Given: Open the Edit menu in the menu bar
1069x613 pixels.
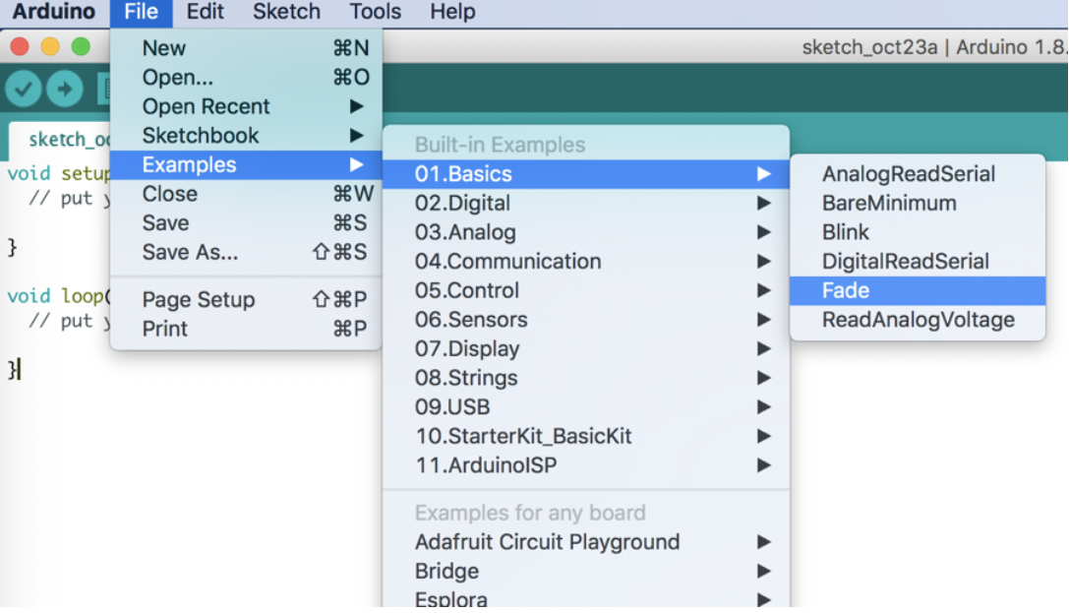Looking at the screenshot, I should [x=206, y=12].
